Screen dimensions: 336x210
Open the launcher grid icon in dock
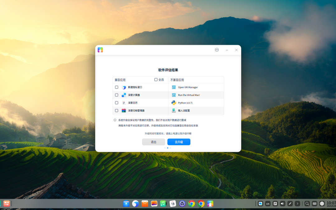[7, 203]
